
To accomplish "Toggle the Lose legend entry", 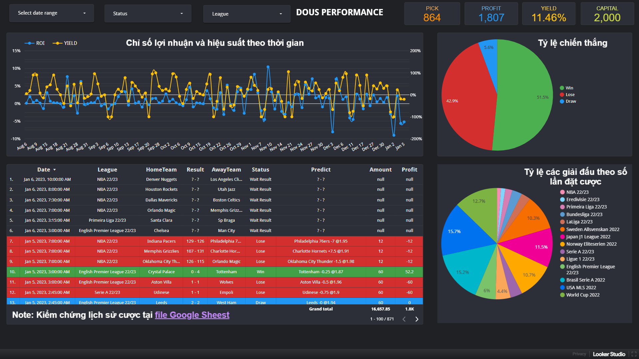I will pyautogui.click(x=570, y=95).
